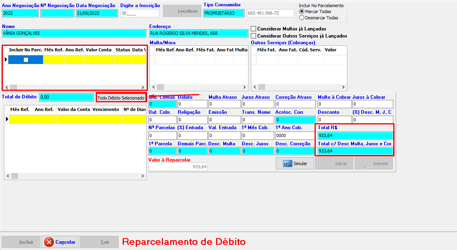Click the Nº Parcelas input field

tap(162, 135)
